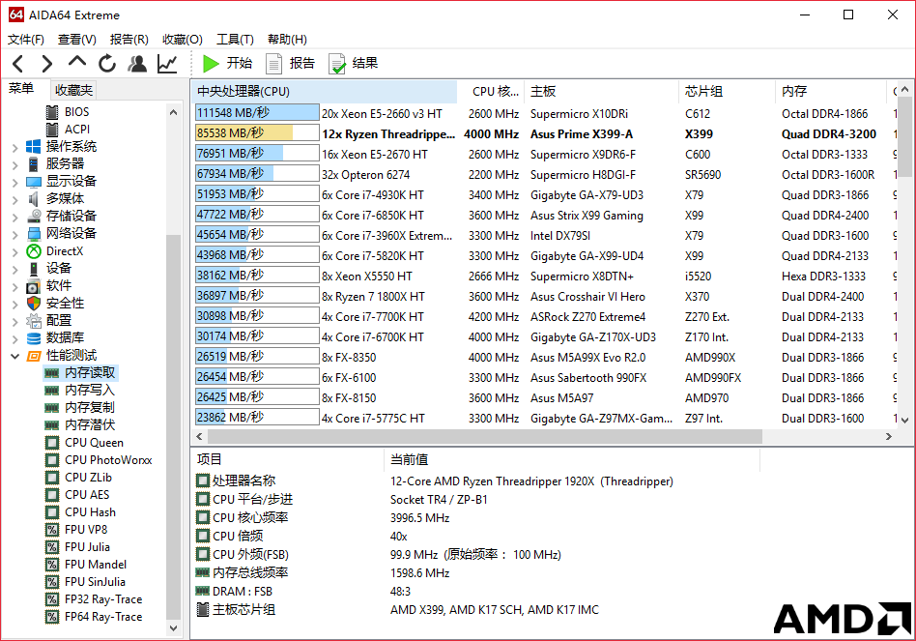916x641 pixels.
Task: Click the 报告 report button
Action: 290,63
